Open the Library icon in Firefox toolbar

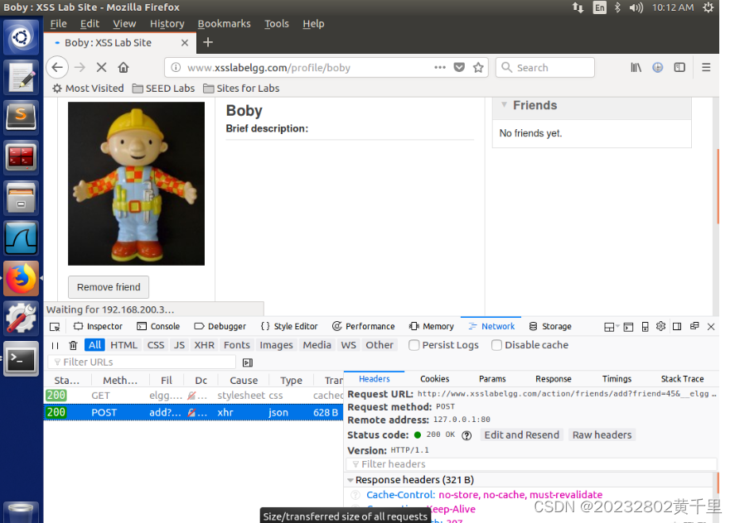coord(636,67)
